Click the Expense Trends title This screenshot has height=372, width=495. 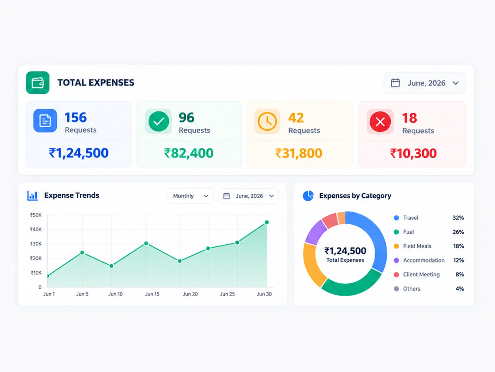point(72,195)
